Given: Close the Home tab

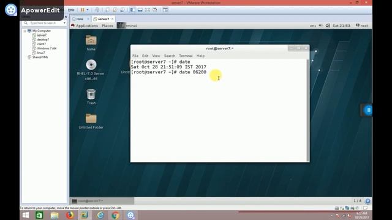Looking at the screenshot, I should 88,19.
